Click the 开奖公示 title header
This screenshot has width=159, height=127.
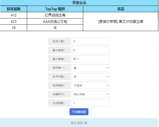tap(79, 3)
